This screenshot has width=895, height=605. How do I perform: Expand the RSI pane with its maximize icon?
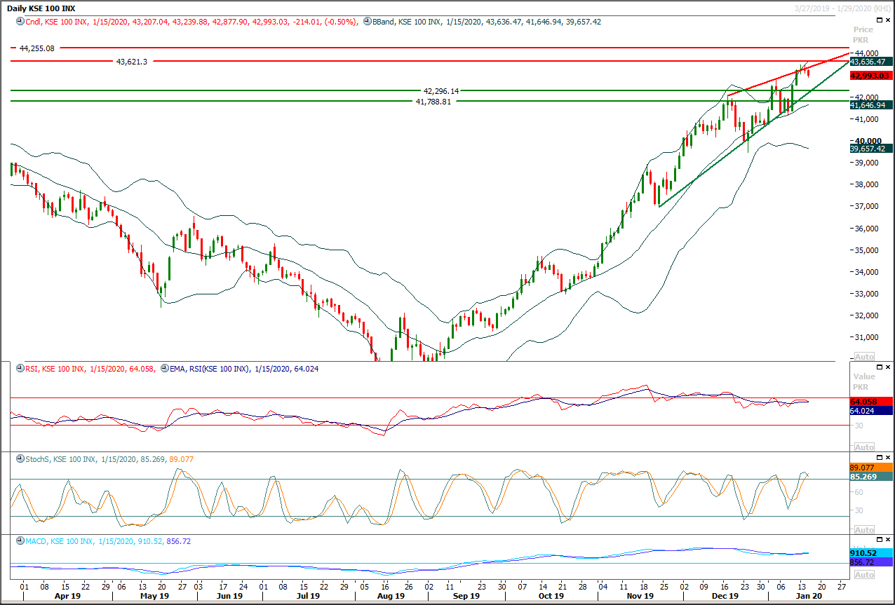pos(879,367)
